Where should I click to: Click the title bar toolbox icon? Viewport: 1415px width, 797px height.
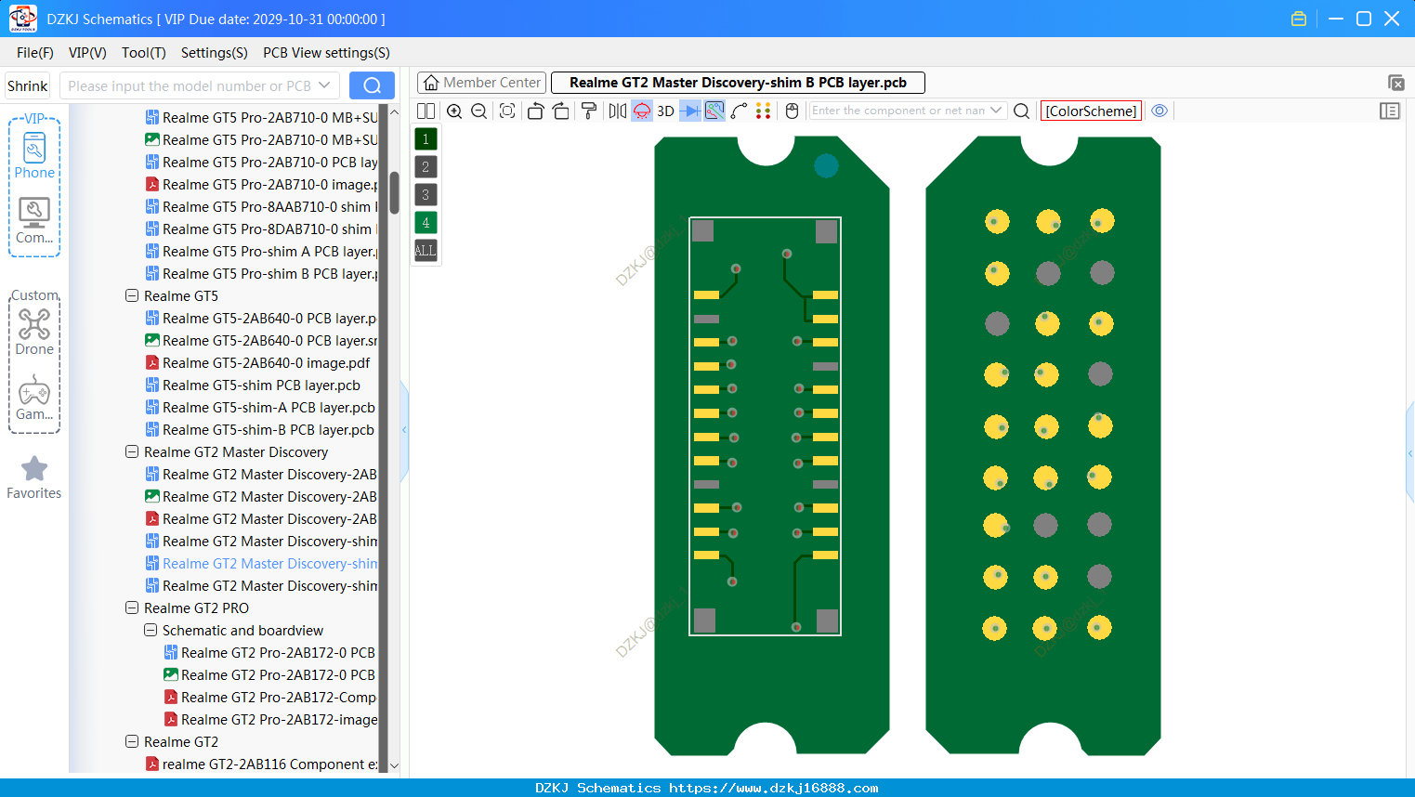click(x=1299, y=19)
